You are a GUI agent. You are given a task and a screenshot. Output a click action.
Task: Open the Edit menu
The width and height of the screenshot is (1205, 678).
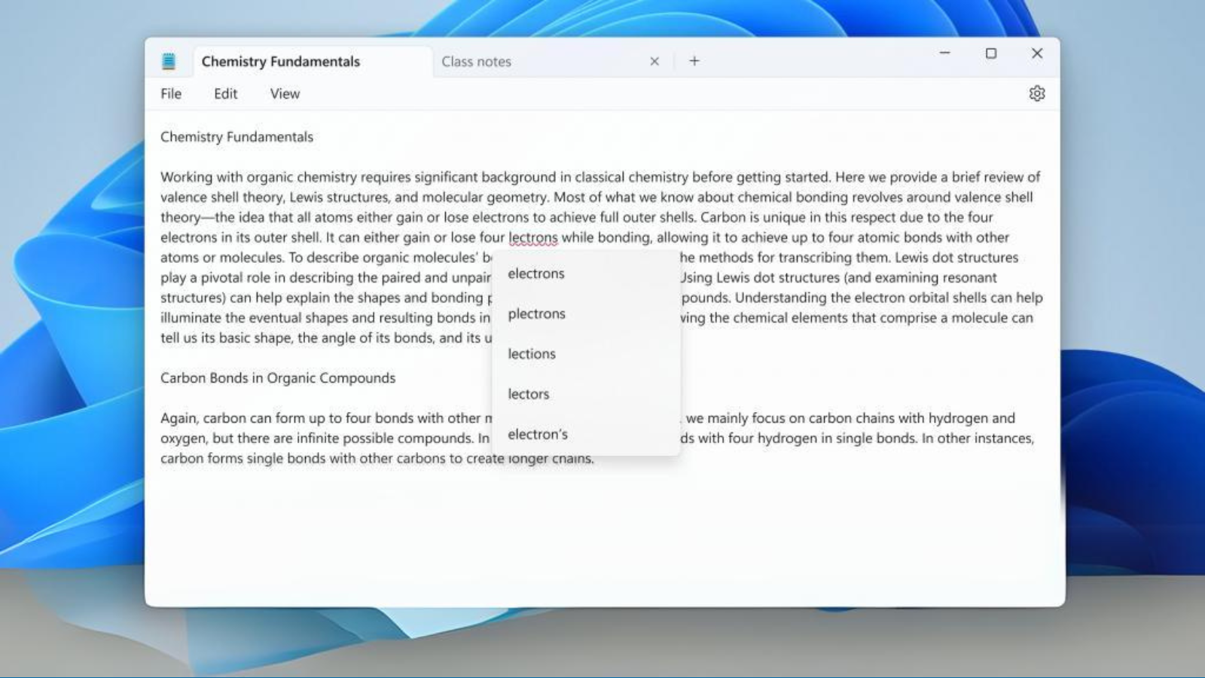pos(225,93)
